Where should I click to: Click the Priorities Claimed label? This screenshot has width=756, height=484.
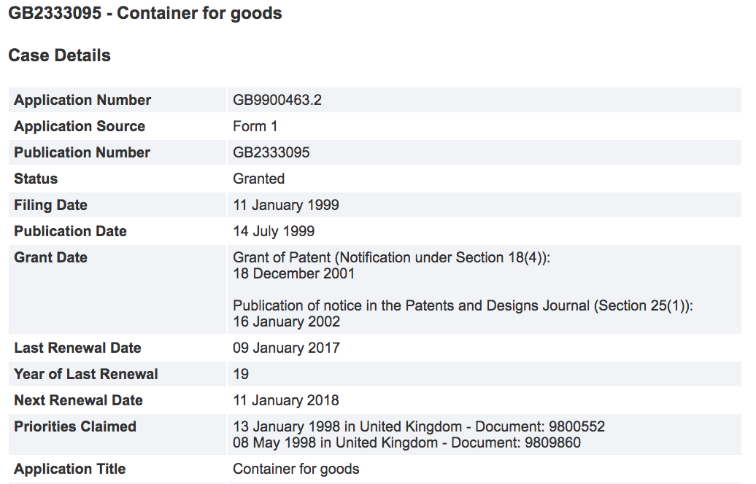(x=75, y=426)
